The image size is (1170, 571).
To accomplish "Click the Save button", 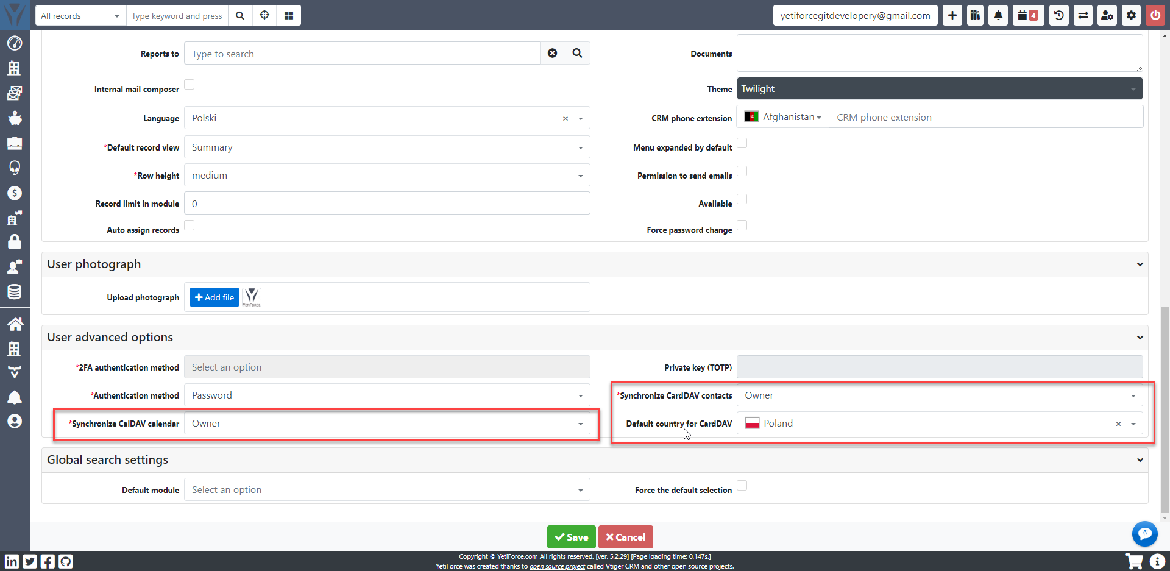I will (571, 537).
